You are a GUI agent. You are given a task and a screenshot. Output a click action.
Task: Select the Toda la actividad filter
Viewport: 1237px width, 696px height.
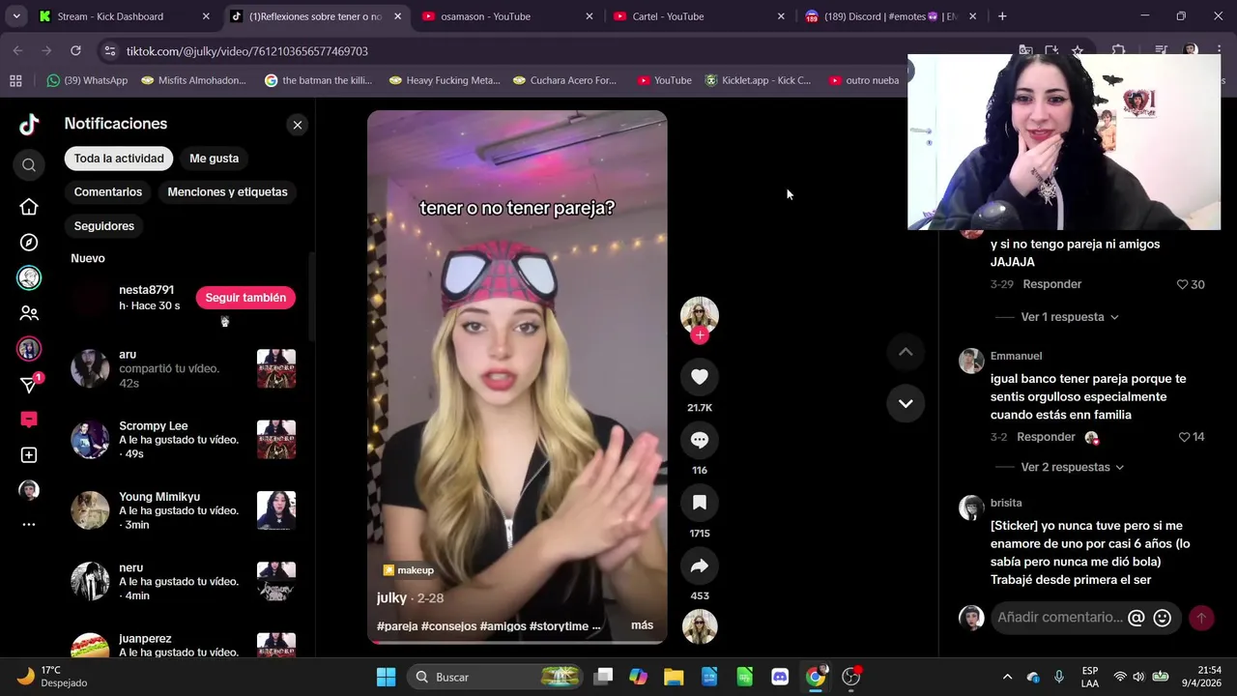[x=119, y=159]
